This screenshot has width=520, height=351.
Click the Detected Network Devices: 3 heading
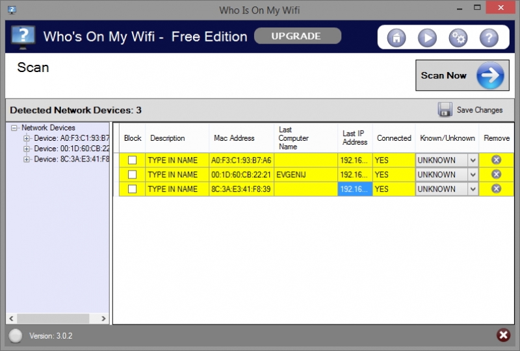75,110
